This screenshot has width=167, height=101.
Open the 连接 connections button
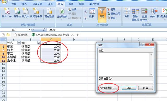(72, 9)
